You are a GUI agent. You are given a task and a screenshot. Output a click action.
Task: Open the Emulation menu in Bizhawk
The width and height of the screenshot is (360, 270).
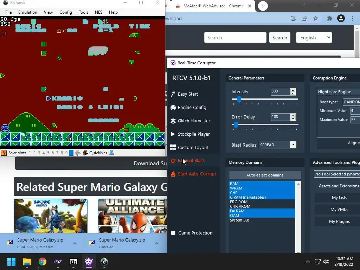point(28,12)
